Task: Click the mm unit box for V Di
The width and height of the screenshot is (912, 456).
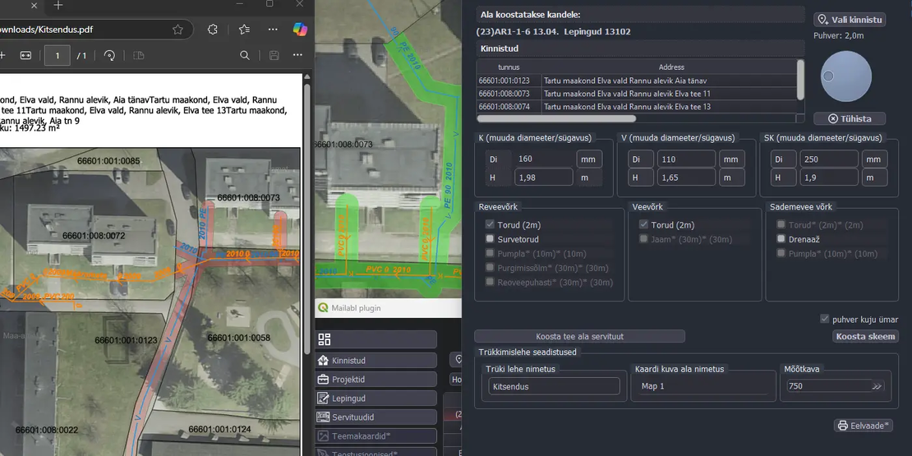Action: [732, 159]
